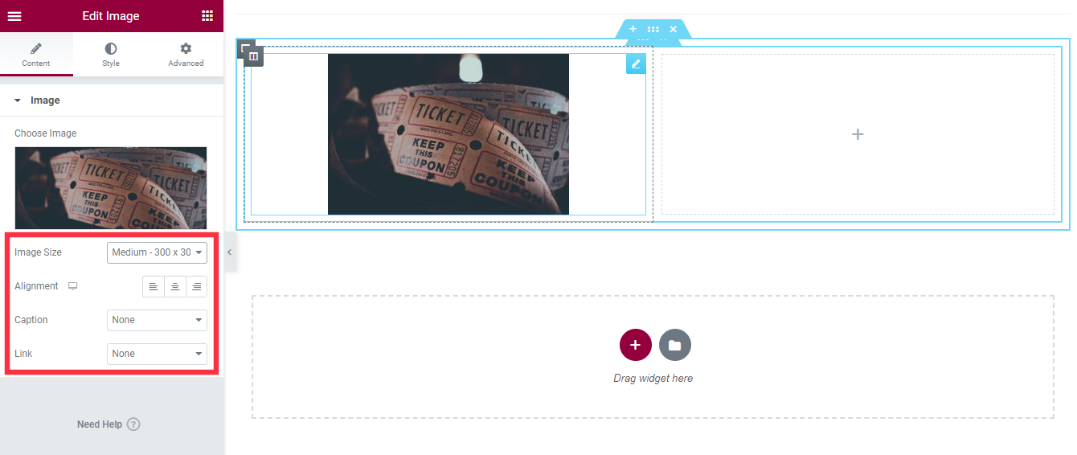Add a section with the top plus icon
This screenshot has height=455, width=1077.
point(633,29)
